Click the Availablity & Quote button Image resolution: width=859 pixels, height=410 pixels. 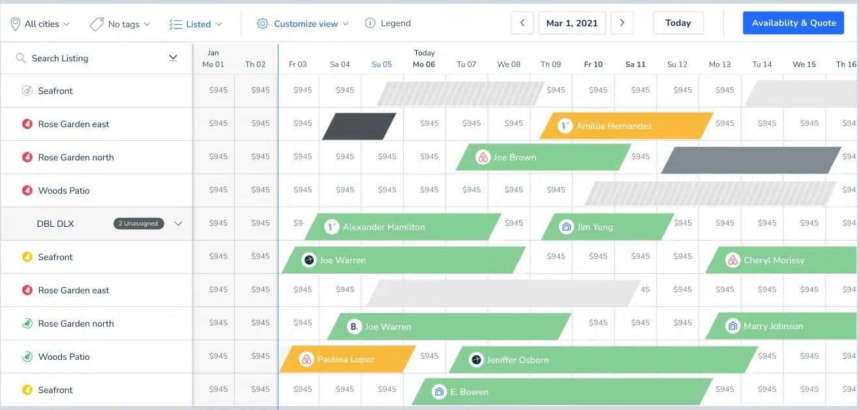point(794,23)
